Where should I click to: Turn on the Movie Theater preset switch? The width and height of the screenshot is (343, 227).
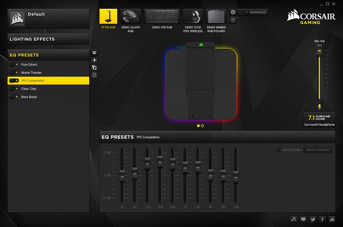coord(14,73)
